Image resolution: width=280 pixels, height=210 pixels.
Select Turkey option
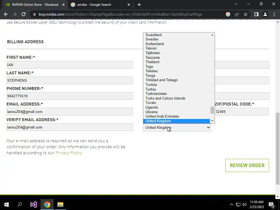pos(176,89)
